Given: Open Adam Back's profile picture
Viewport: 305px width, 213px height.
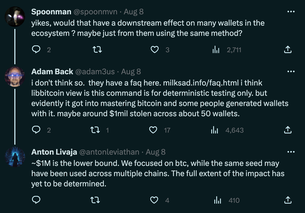Looking at the screenshot, I should click(15, 77).
